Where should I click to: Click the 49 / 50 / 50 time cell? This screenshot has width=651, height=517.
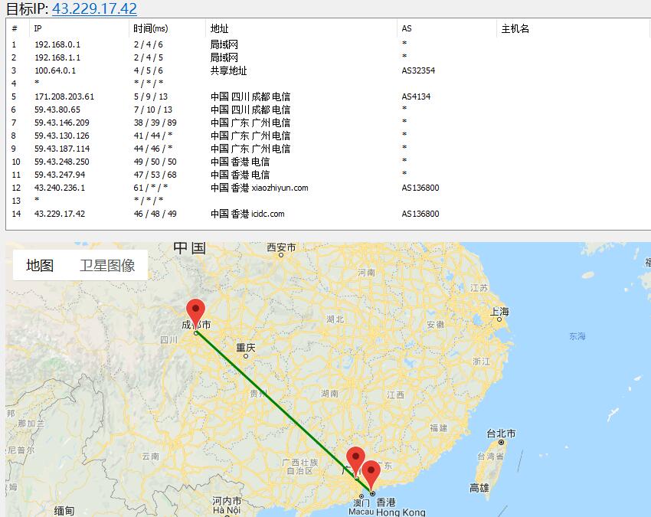click(x=155, y=162)
